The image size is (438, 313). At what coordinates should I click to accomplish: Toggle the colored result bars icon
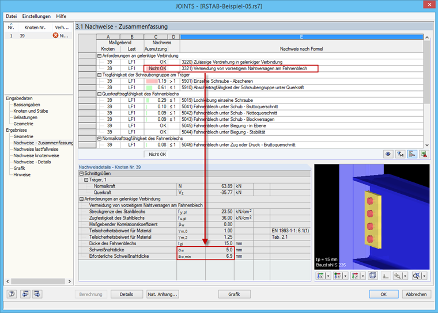(412, 154)
